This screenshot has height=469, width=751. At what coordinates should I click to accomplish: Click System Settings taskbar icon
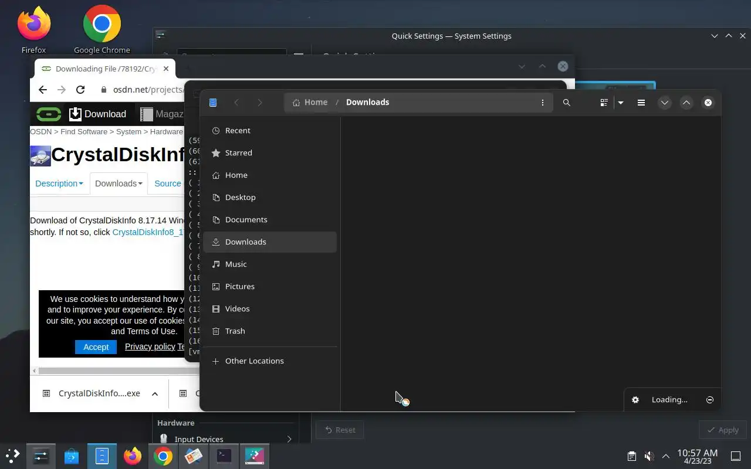40,456
